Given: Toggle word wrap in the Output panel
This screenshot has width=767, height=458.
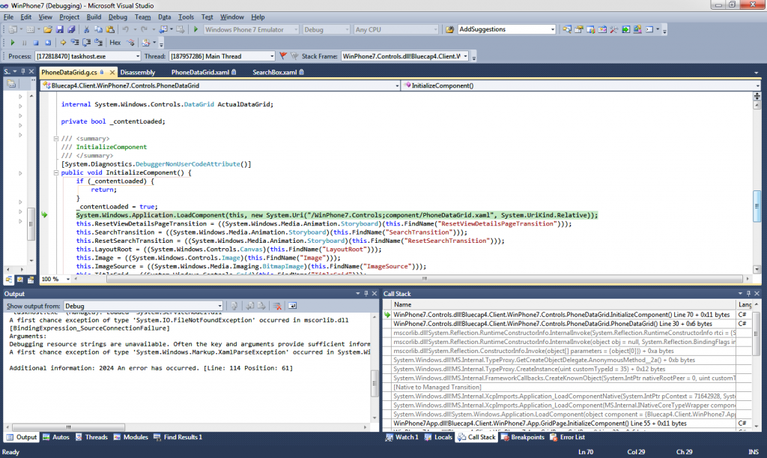Looking at the screenshot, I should pyautogui.click(x=293, y=306).
